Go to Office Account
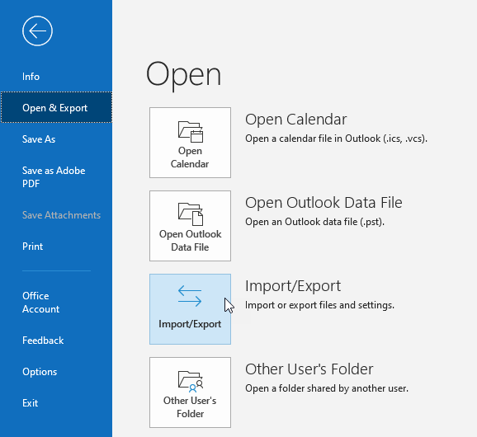This screenshot has height=437, width=477. (x=40, y=303)
